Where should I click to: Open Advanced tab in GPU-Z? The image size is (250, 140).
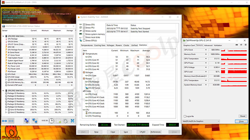[x=208, y=45]
